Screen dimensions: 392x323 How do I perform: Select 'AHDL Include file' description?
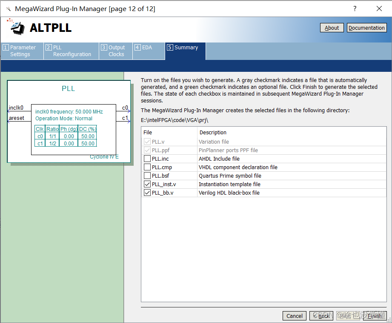[x=219, y=159]
